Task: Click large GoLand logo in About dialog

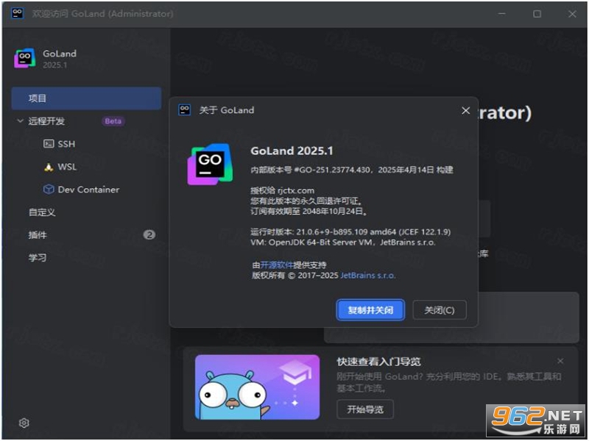Action: (x=210, y=164)
